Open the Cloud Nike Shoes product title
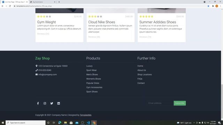This screenshot has width=223, height=125. click(x=102, y=22)
